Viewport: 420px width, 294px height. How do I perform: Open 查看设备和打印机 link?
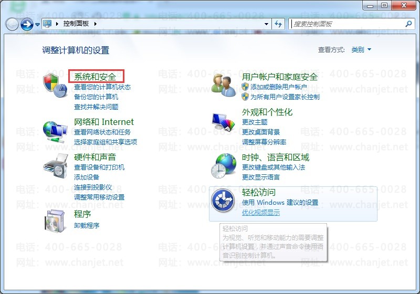coord(99,167)
